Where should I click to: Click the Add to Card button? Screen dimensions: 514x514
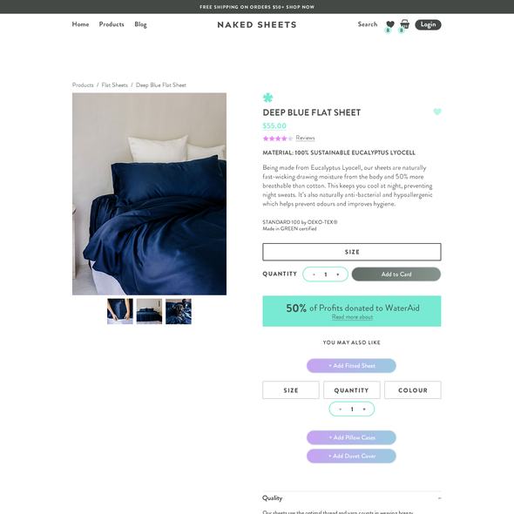click(396, 274)
